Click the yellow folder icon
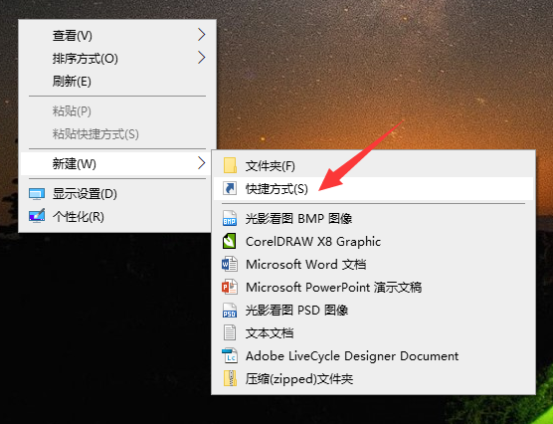 click(x=230, y=165)
